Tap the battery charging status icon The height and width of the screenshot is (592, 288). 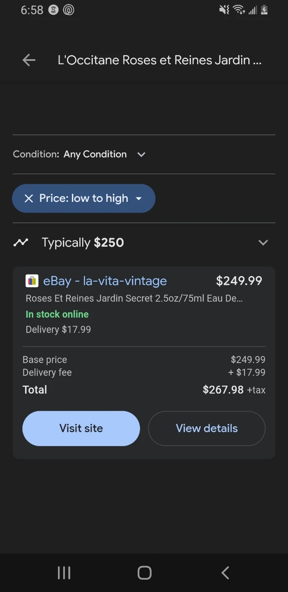tap(264, 10)
